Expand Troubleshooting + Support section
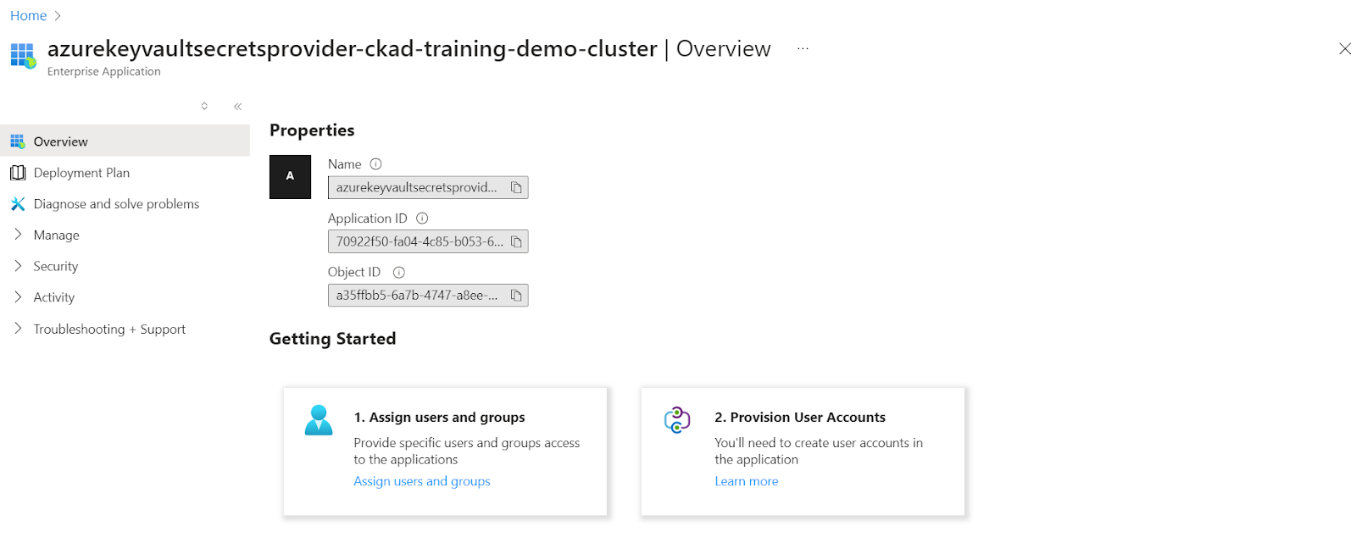Viewport: 1356px width, 537px height. tap(18, 329)
